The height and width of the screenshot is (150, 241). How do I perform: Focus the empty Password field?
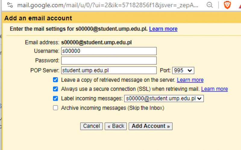109,60
